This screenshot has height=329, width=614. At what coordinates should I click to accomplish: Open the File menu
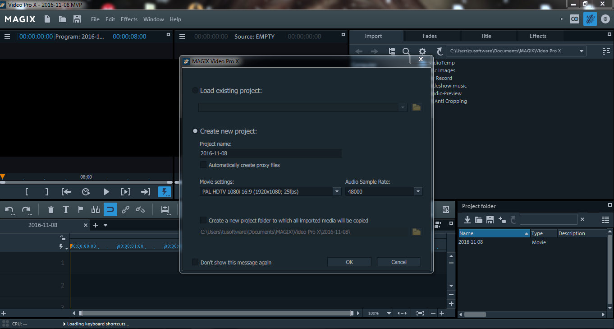[x=95, y=19]
